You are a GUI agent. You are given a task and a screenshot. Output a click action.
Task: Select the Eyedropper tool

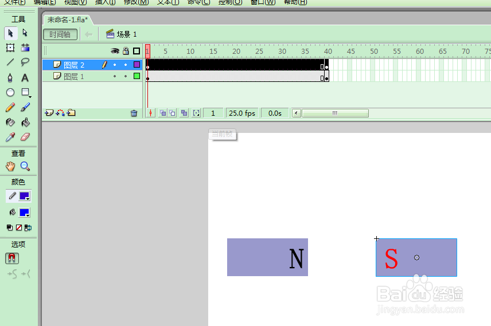pyautogui.click(x=10, y=137)
